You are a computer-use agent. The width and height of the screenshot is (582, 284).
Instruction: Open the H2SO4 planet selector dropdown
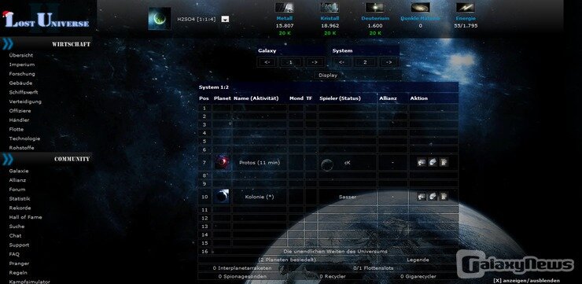click(x=225, y=20)
